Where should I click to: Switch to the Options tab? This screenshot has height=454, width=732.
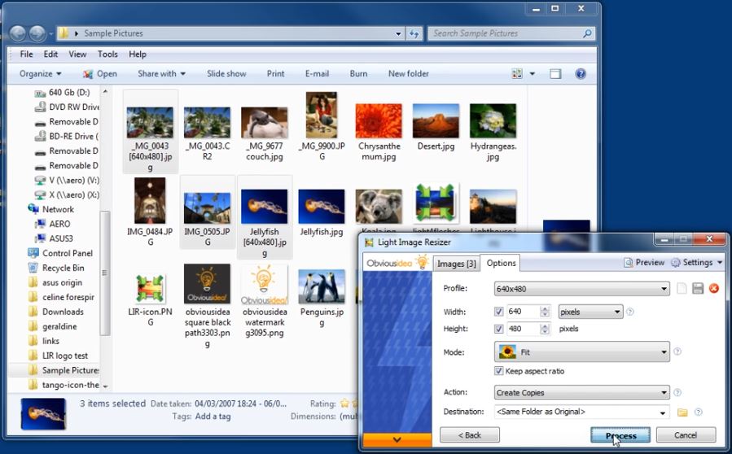501,263
